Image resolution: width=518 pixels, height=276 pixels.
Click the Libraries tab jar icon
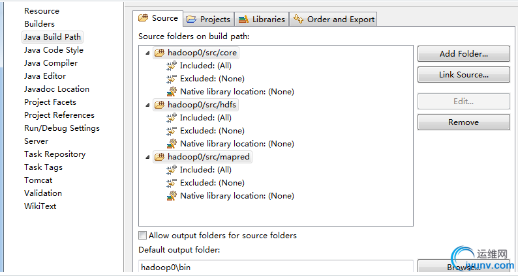pos(243,20)
